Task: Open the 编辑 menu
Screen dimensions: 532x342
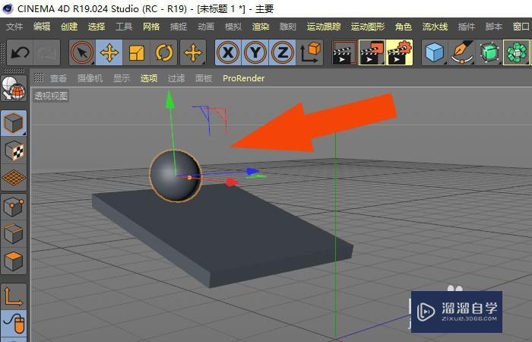Action: (42, 27)
